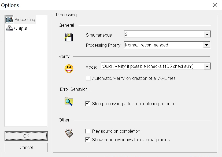Click the clipboard icon under Other
The width and height of the screenshot is (222, 157).
(69, 133)
